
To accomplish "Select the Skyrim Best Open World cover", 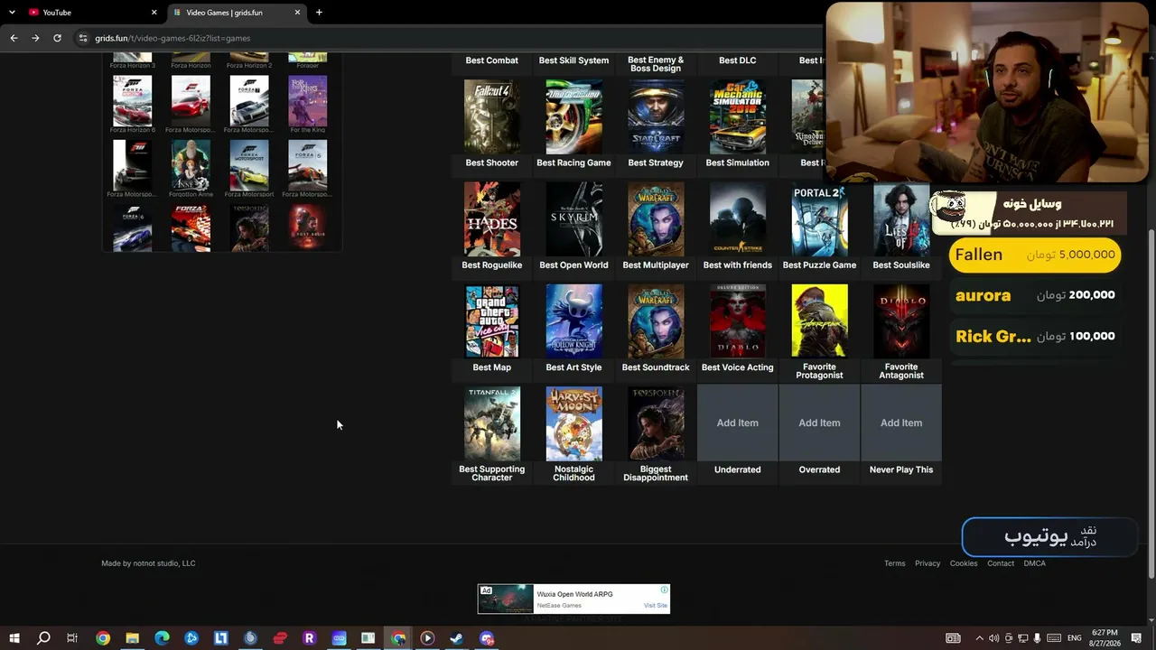I will point(573,219).
